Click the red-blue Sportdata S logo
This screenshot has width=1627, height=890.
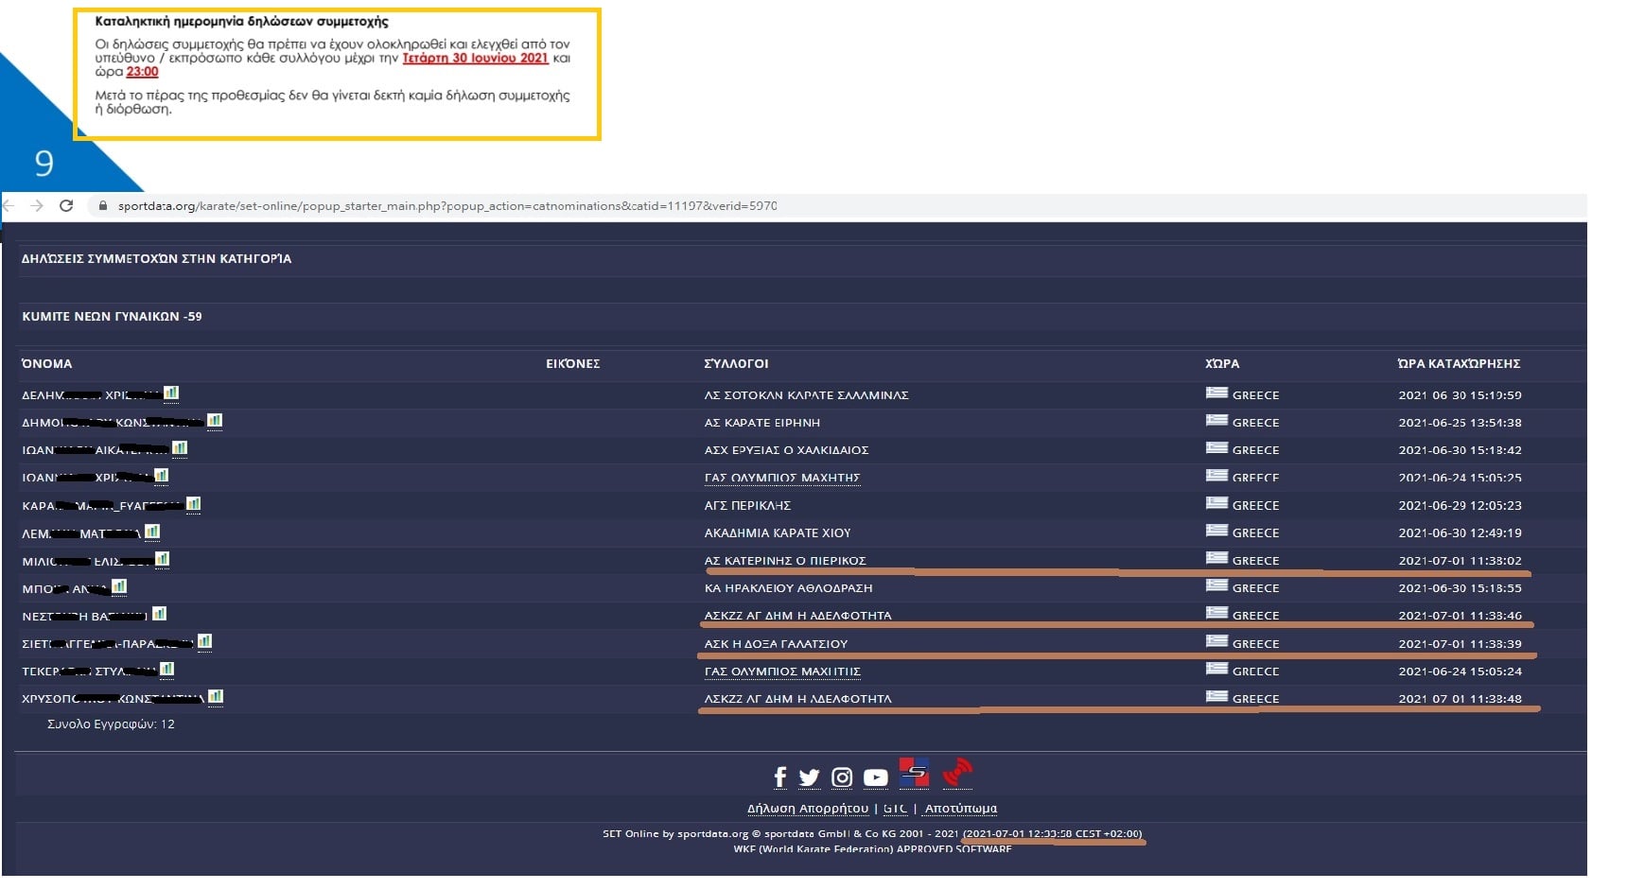point(914,773)
